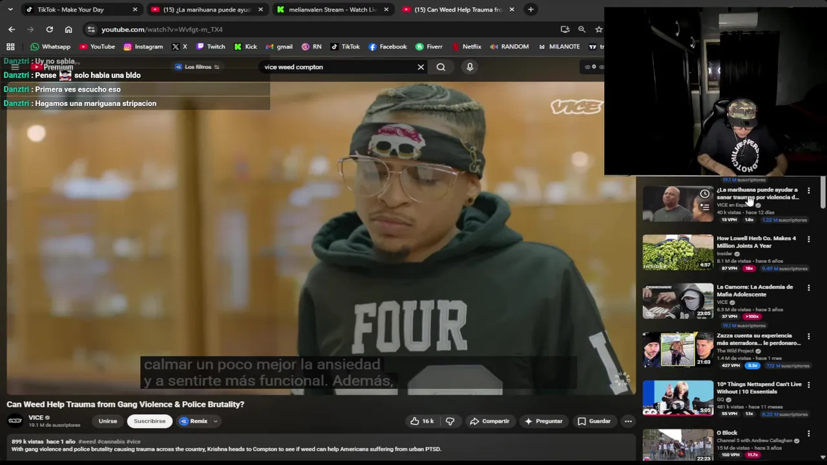
Task: Click the recommendations sidebar scrollbar
Action: coord(823,194)
